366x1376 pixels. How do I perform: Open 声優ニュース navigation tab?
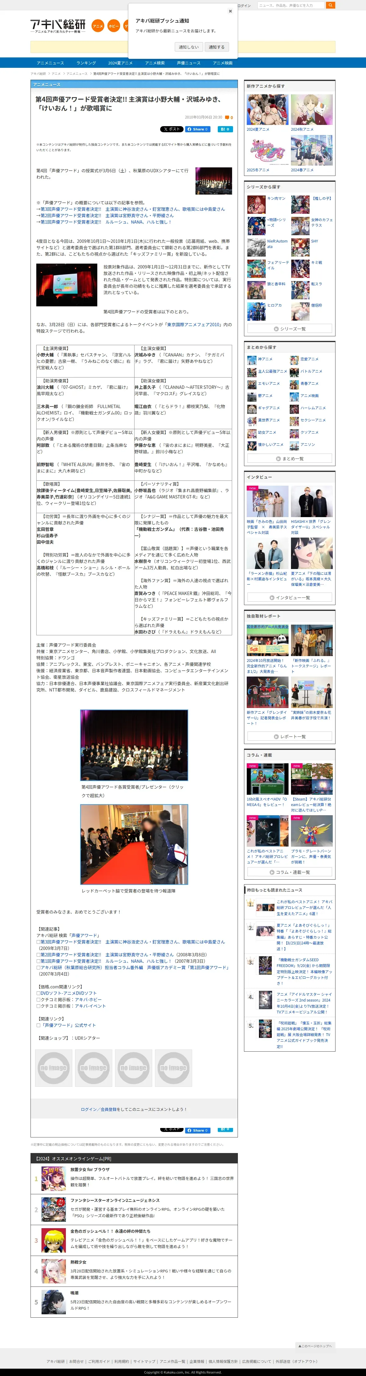[x=189, y=63]
